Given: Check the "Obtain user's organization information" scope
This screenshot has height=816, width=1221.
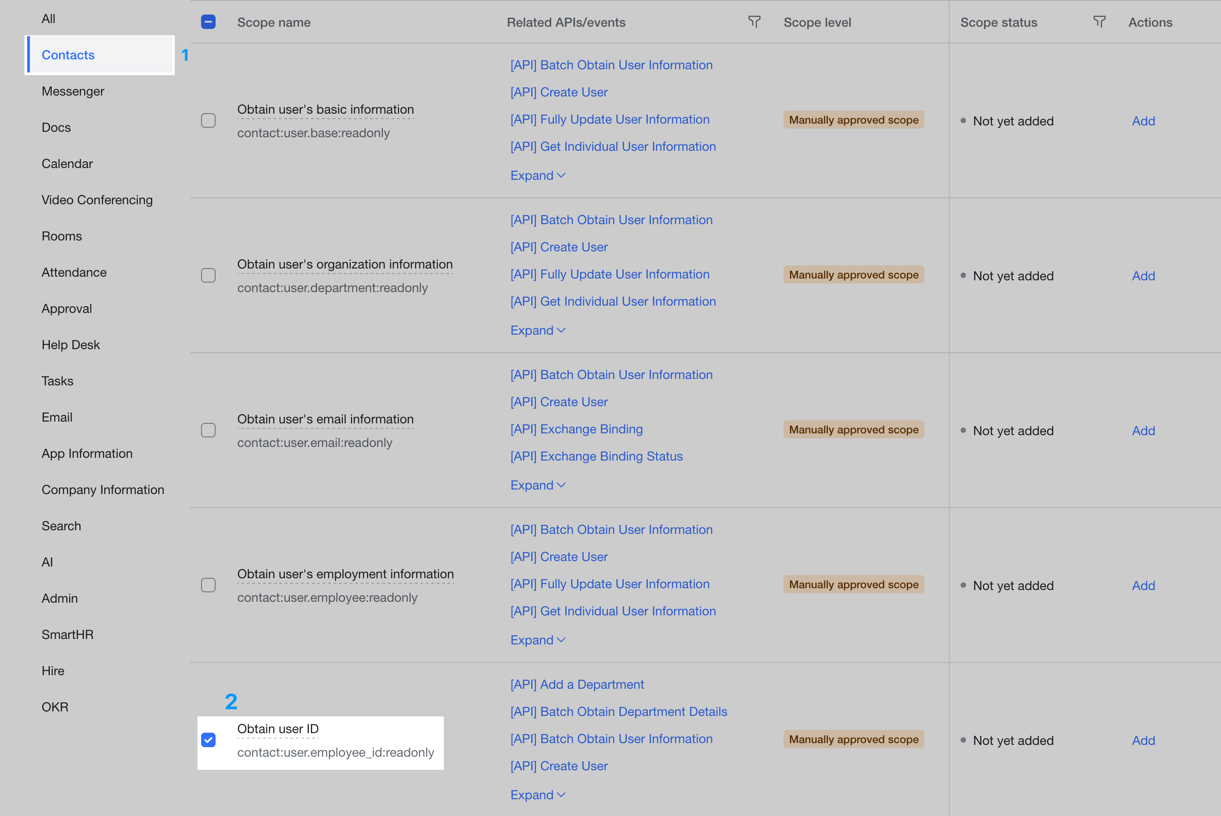Looking at the screenshot, I should (208, 275).
